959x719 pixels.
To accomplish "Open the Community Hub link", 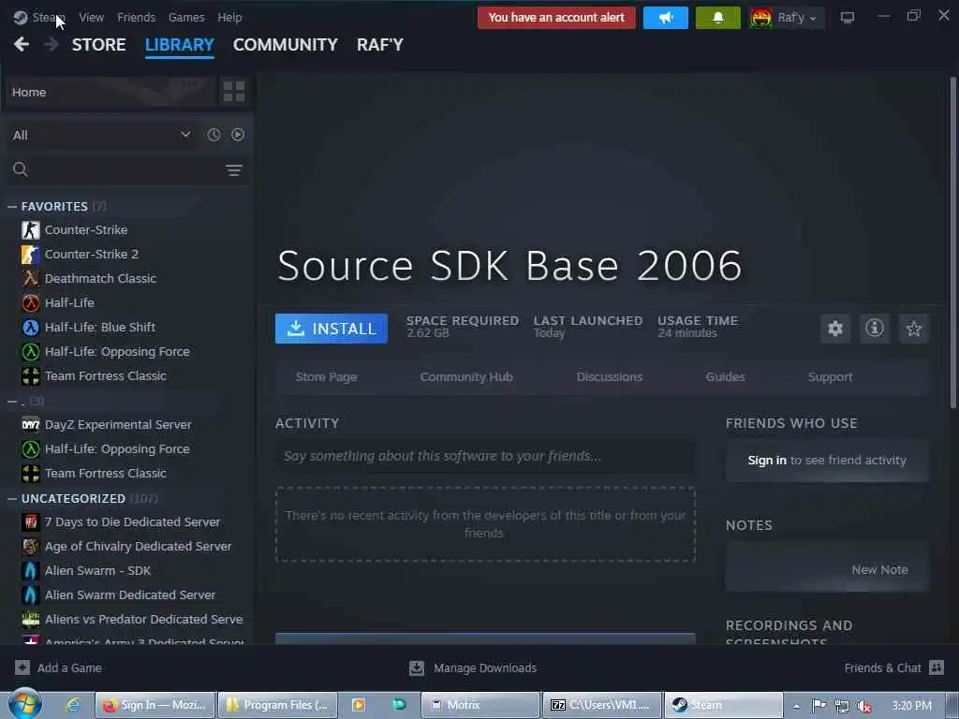I will coord(466,376).
